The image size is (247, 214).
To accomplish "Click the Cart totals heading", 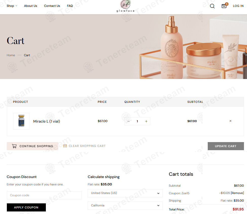I will tap(181, 174).
